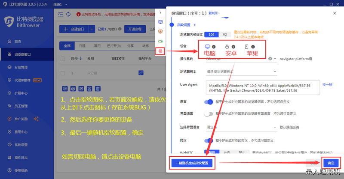Click the blue monitor quick-nav icon
This screenshot has height=179, width=344.
coord(160,22)
